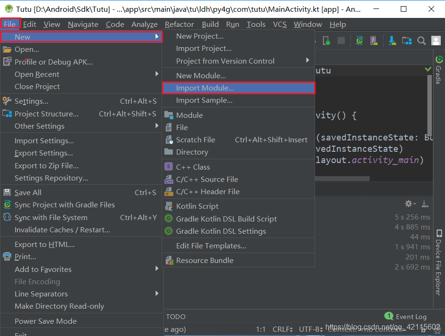Toggle Make Directory Read-only
445x336 pixels.
(x=81, y=306)
